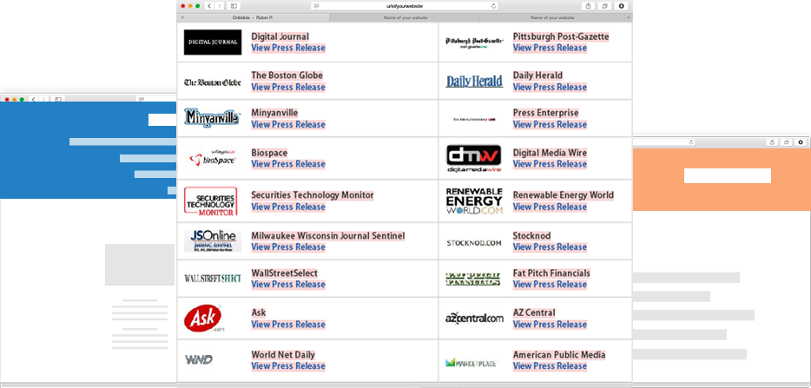
Task: Reload the page in the front window's address bar
Action: [x=493, y=6]
